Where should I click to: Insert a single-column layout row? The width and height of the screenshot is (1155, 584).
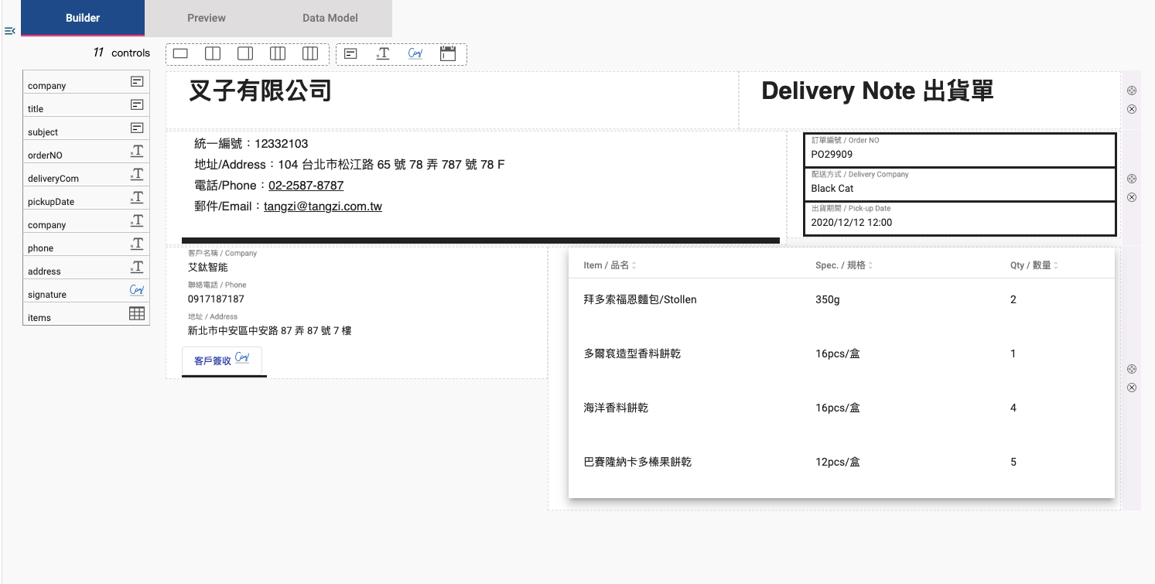(x=180, y=54)
